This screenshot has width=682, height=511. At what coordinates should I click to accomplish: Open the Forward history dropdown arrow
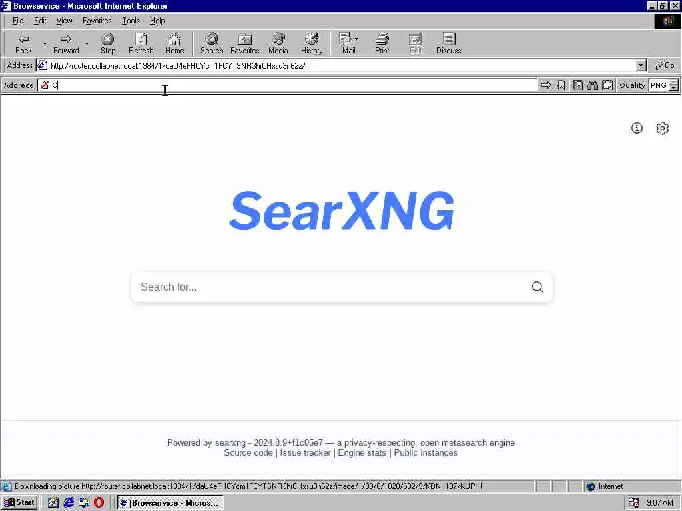point(87,43)
